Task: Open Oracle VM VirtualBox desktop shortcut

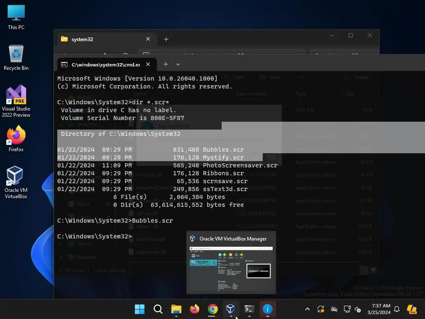Action: (16, 182)
